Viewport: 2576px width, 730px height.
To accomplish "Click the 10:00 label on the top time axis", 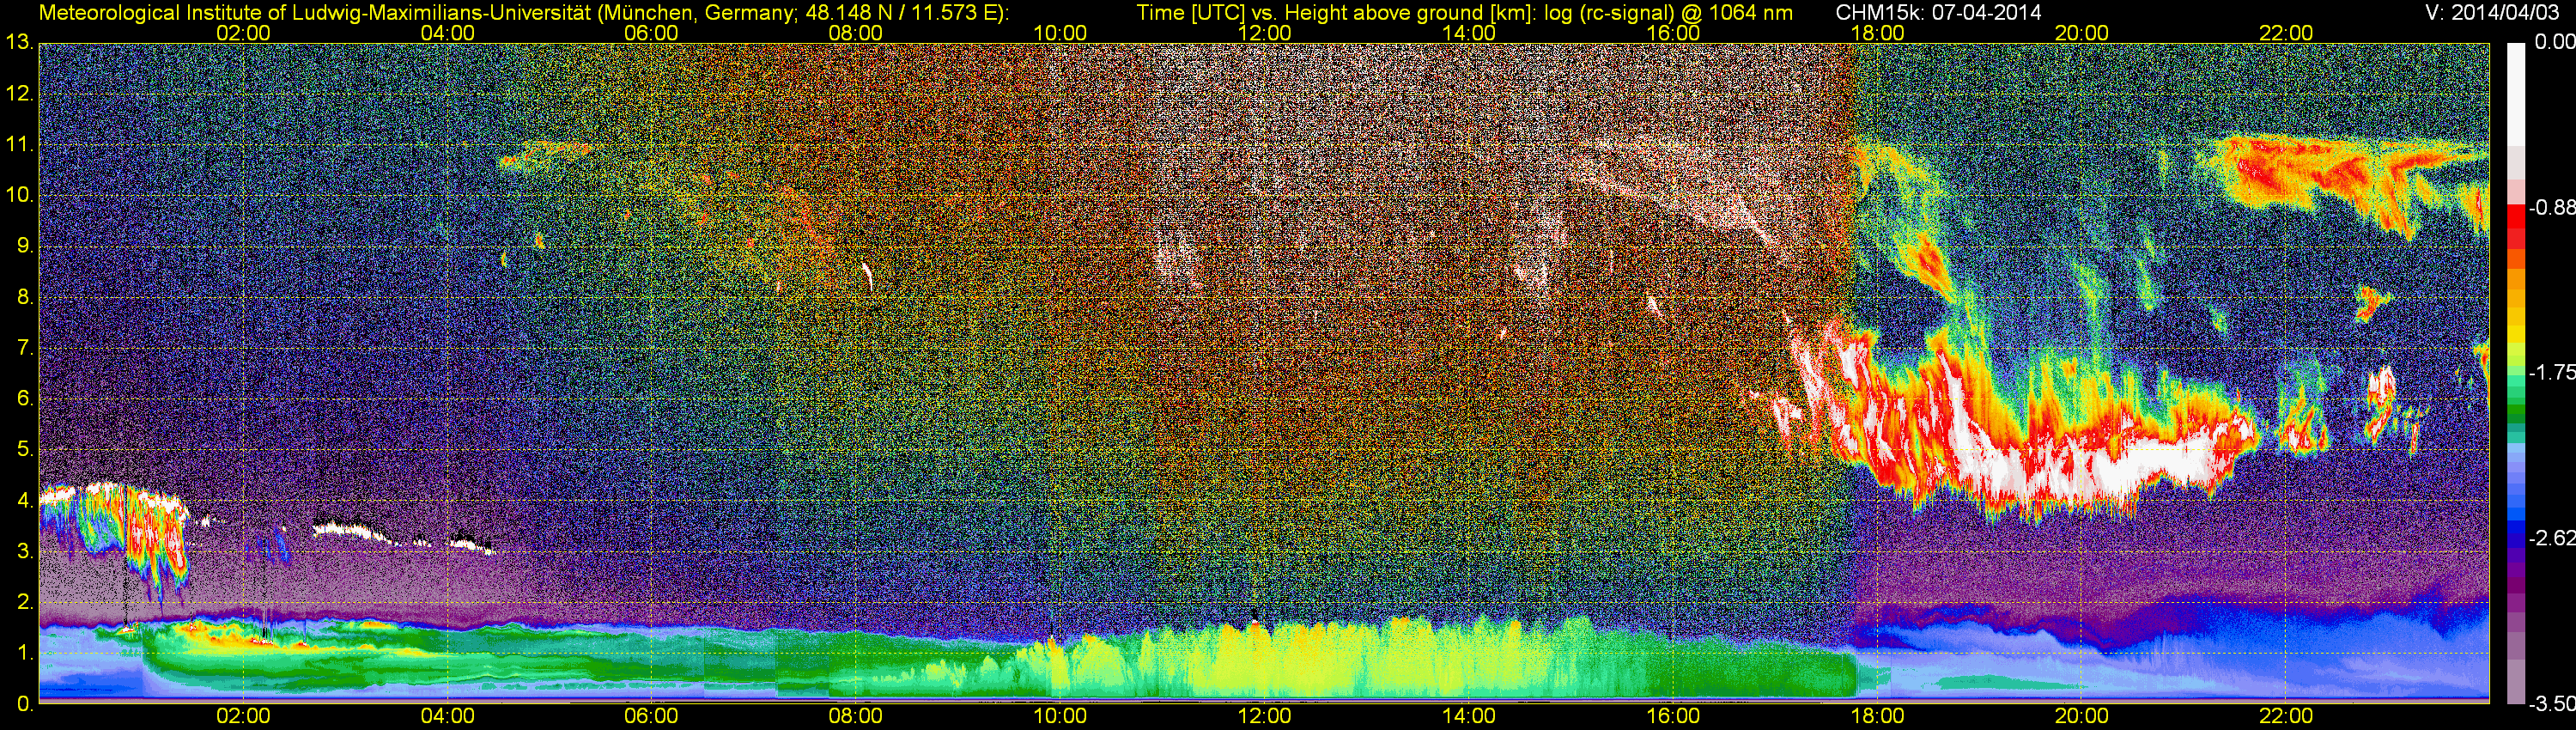I will click(x=1060, y=33).
